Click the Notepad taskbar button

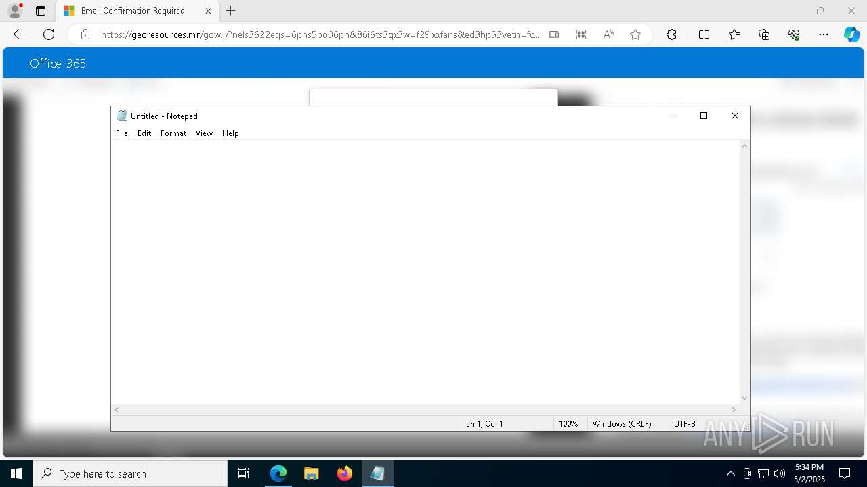(x=378, y=473)
